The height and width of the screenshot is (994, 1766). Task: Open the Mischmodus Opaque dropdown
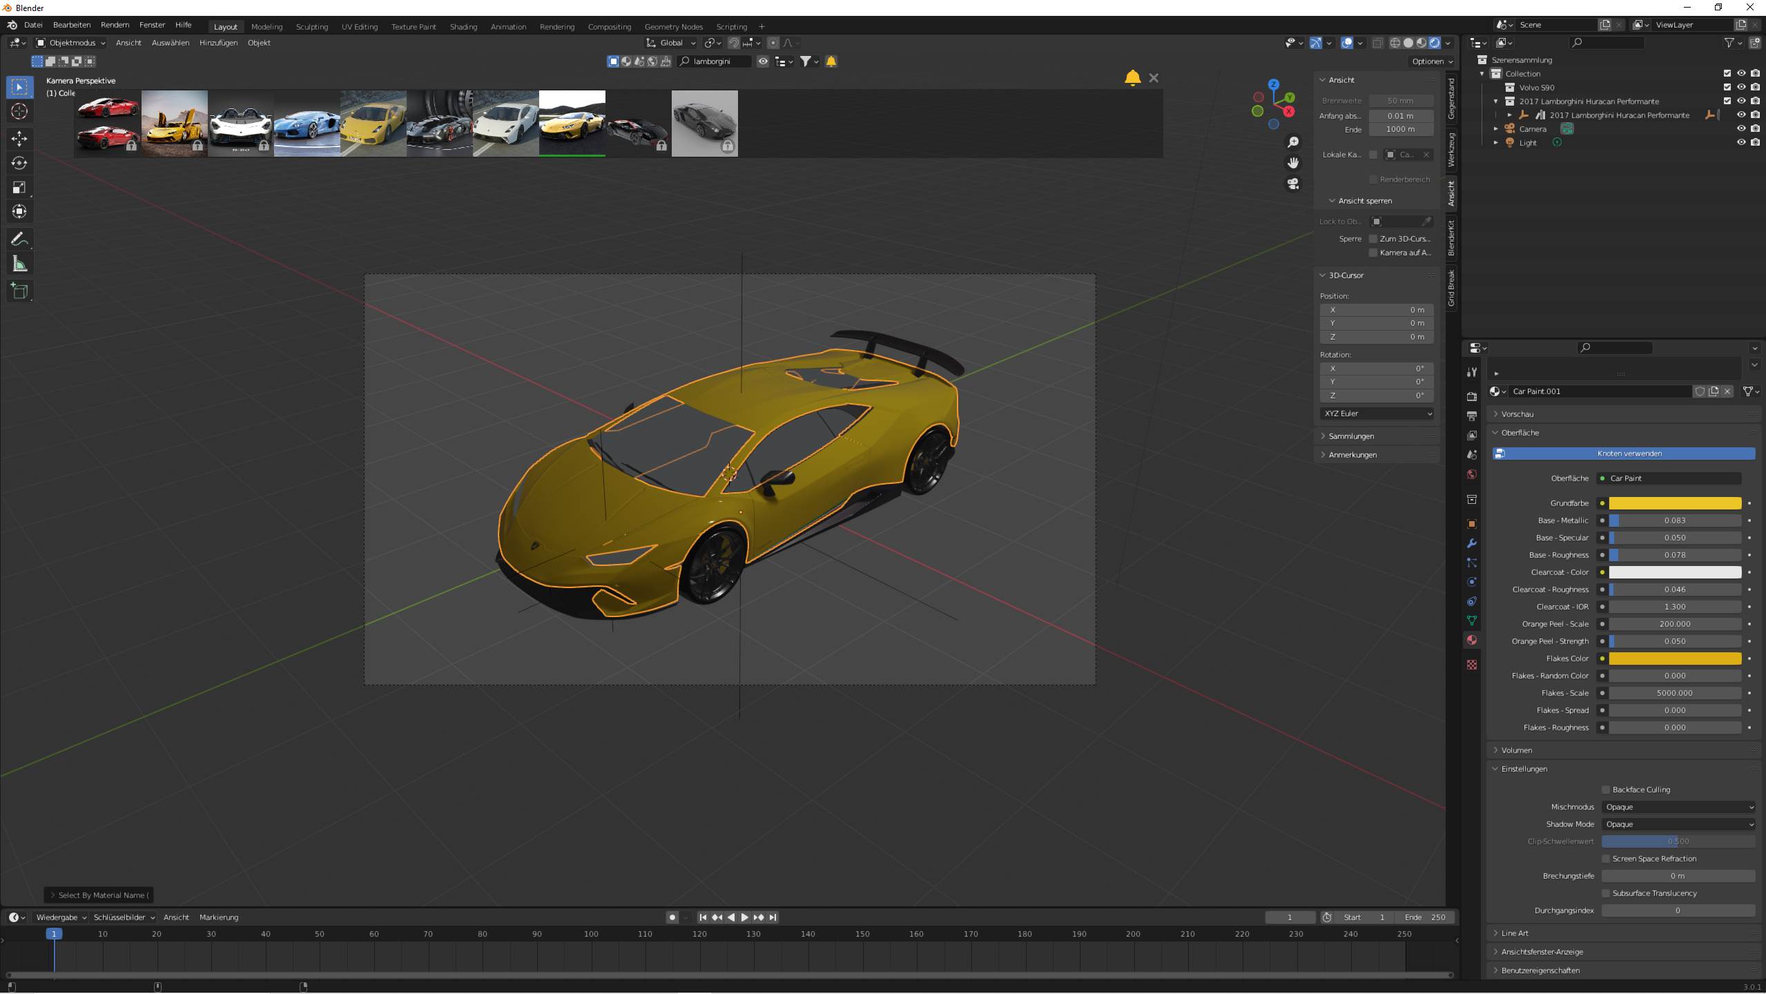[1678, 807]
